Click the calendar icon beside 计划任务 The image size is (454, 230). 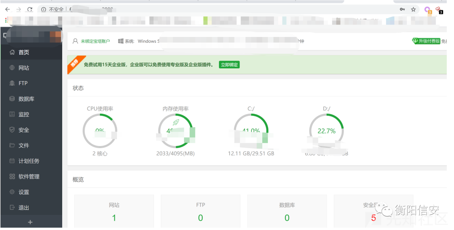coord(12,161)
